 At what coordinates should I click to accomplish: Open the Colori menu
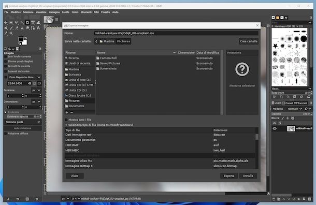(x=75, y=12)
